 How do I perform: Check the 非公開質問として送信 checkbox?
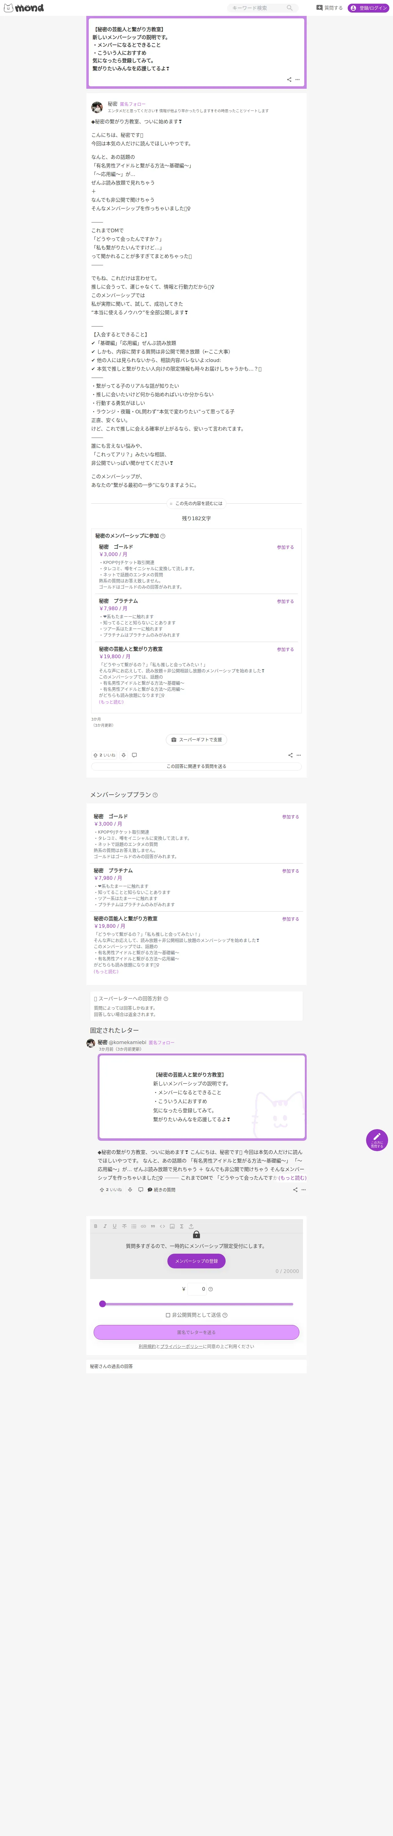(x=168, y=1315)
